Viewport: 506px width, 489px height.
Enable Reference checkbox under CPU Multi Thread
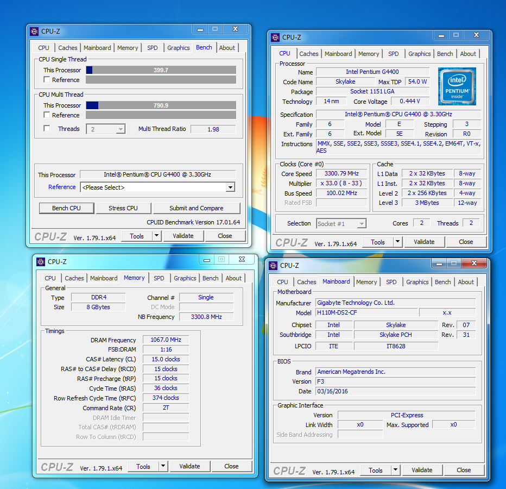[47, 115]
